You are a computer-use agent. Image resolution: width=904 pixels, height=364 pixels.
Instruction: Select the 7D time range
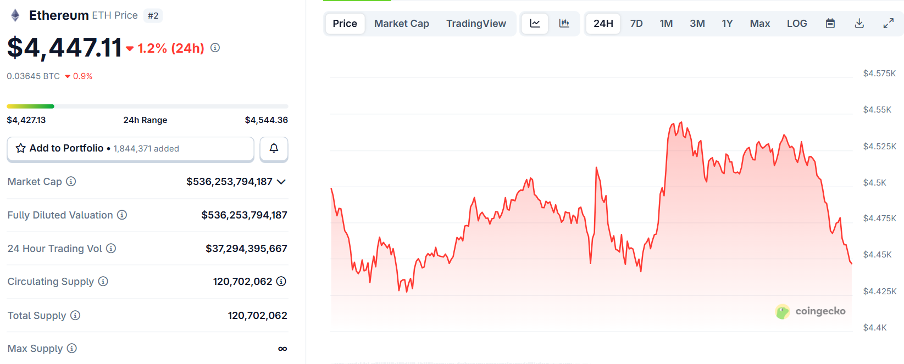(636, 24)
